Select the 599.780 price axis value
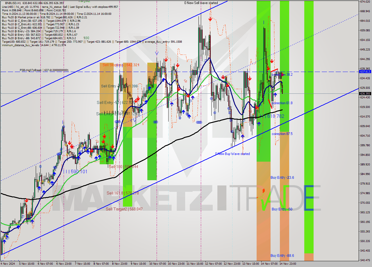The height and width of the screenshot is (267, 372). (365, 145)
